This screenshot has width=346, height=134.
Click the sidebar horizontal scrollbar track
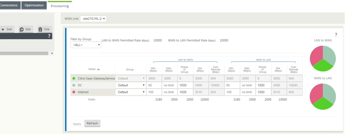pyautogui.click(x=24, y=53)
